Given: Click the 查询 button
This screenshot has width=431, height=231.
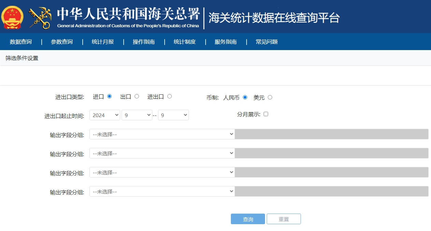Looking at the screenshot, I should 248,219.
